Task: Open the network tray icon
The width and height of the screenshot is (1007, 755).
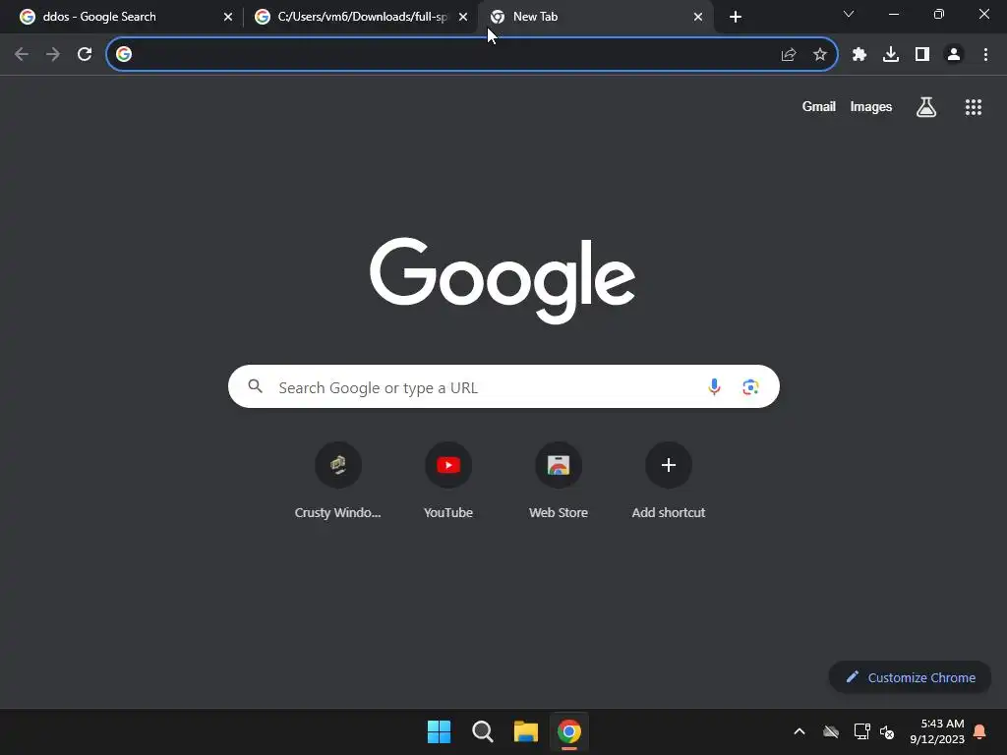Action: 861,731
